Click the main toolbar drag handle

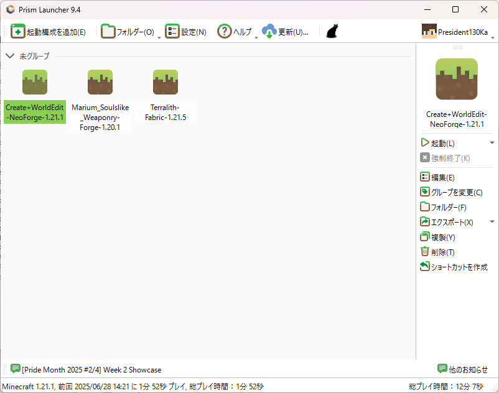click(x=5, y=32)
